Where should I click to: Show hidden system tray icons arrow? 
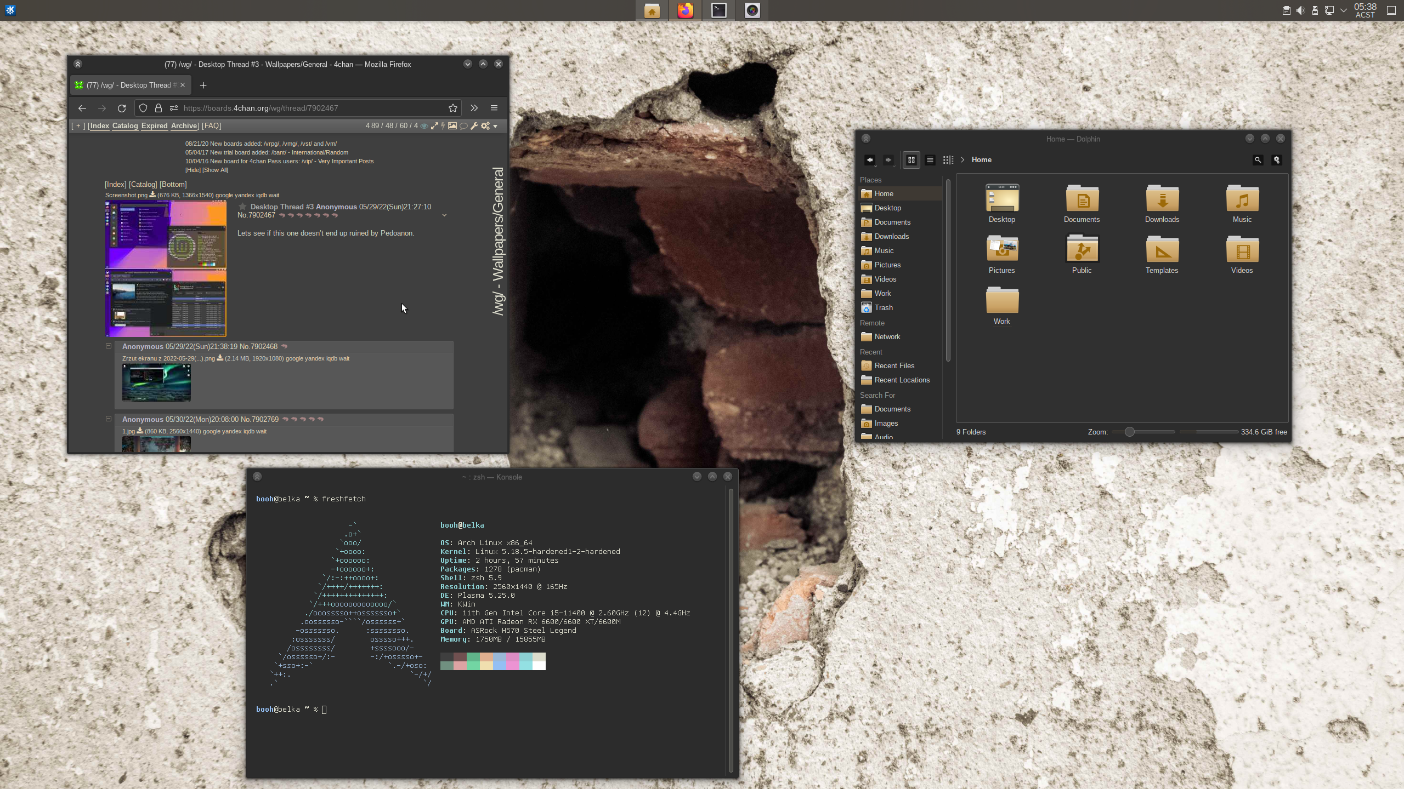1344,10
